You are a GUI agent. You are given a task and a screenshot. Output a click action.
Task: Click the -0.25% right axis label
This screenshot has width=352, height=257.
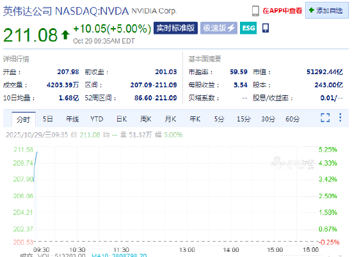click(329, 242)
